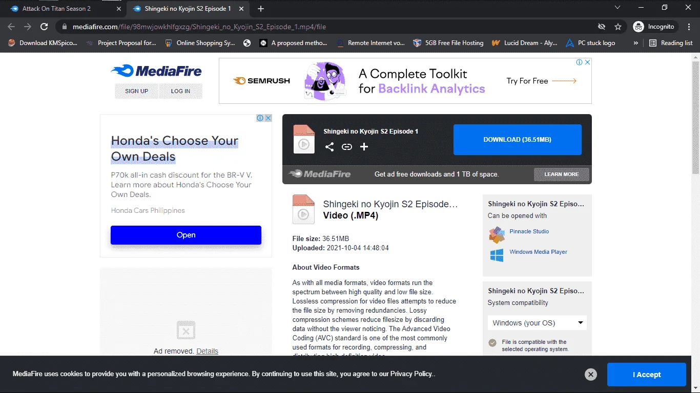The image size is (700, 393).
Task: Open the Reading list
Action: (x=671, y=43)
